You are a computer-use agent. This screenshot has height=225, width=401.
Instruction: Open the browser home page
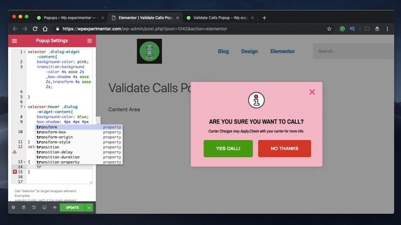pos(45,29)
